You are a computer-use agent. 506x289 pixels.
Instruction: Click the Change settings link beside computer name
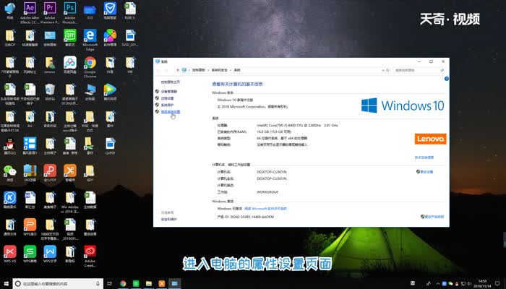coord(425,172)
